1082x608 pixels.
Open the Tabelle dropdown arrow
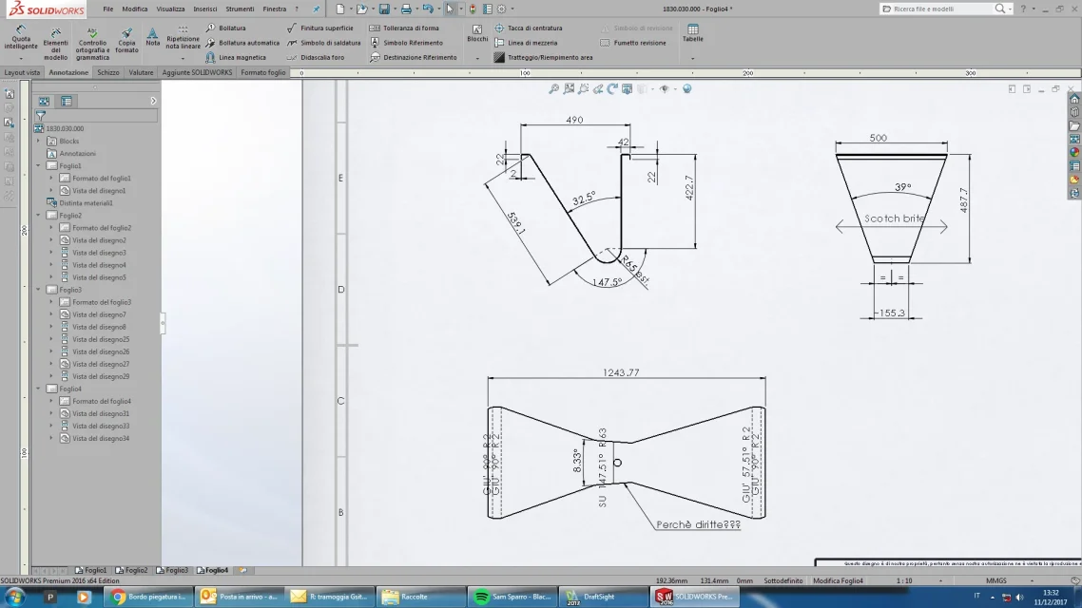coord(693,59)
